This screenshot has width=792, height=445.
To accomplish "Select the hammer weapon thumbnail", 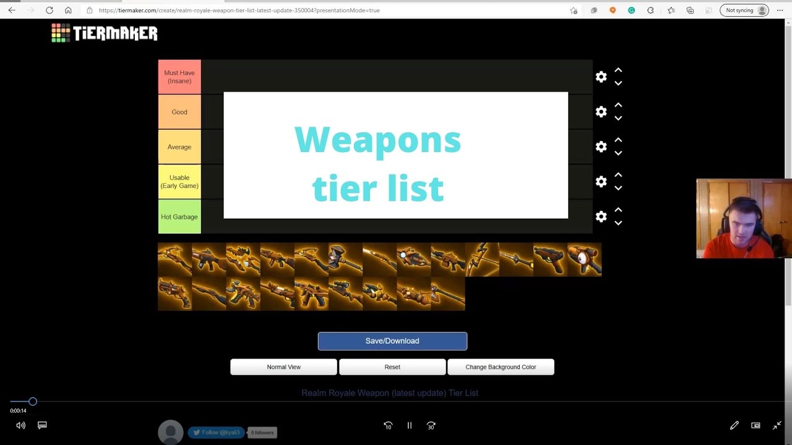I will 345,260.
